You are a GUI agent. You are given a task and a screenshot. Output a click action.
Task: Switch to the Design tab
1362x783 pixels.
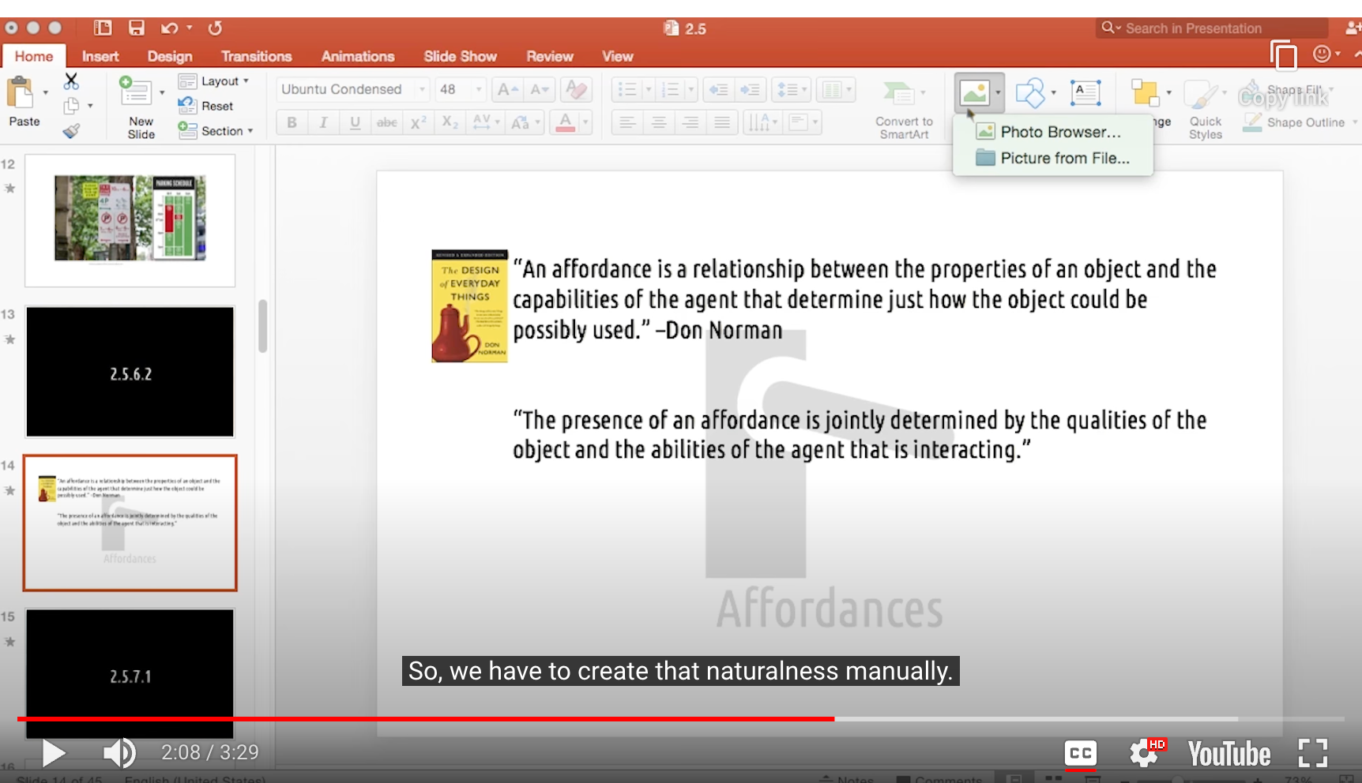coord(170,57)
